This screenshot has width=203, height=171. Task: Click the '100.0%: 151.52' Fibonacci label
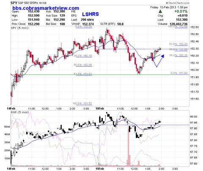coord(82,104)
